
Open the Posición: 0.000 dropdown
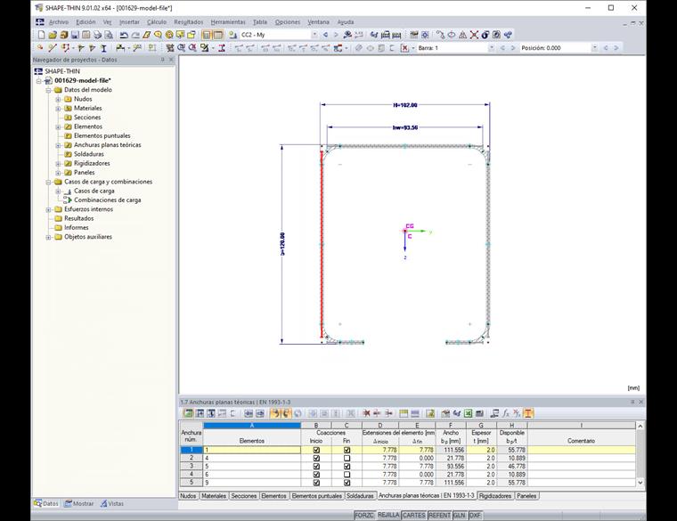click(x=595, y=48)
